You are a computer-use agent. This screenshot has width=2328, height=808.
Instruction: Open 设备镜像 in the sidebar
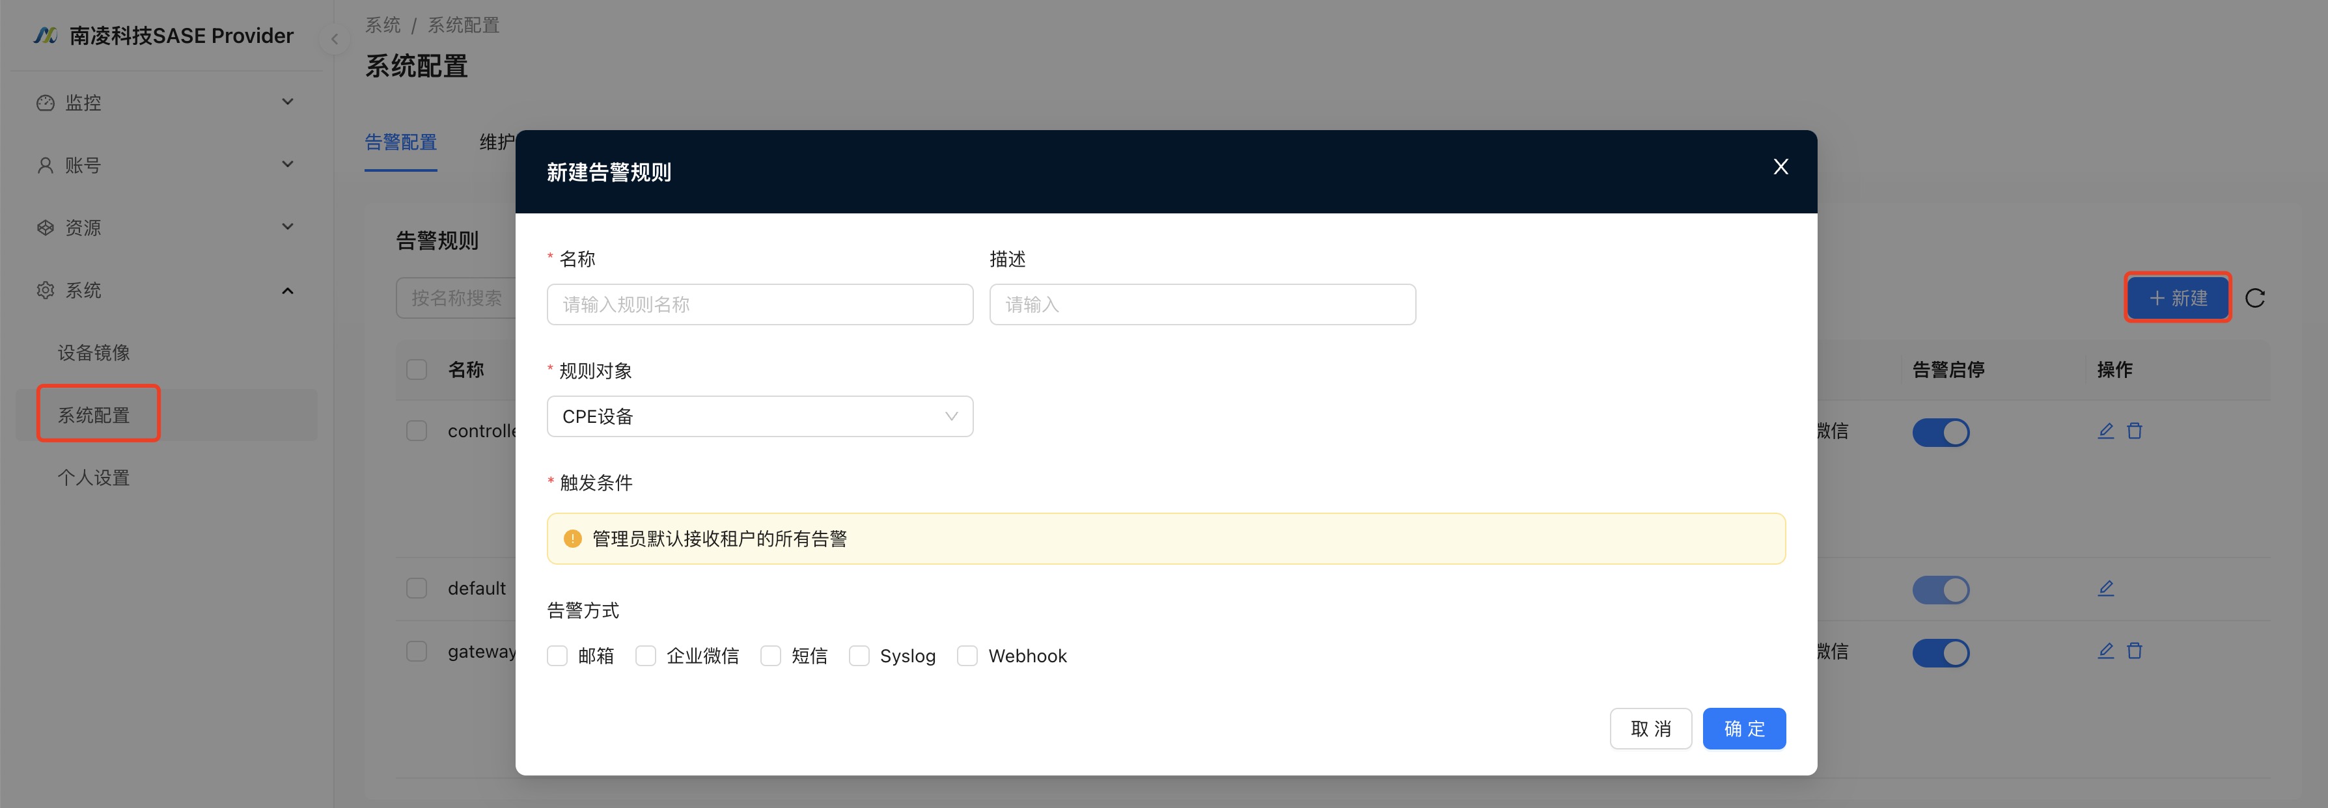coord(94,352)
